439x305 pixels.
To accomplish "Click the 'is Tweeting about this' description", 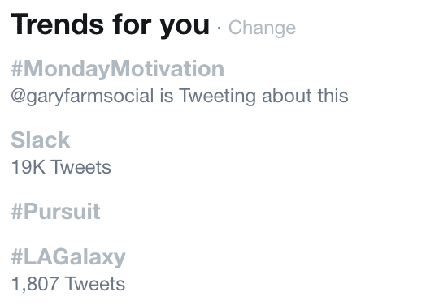I will pos(254,96).
